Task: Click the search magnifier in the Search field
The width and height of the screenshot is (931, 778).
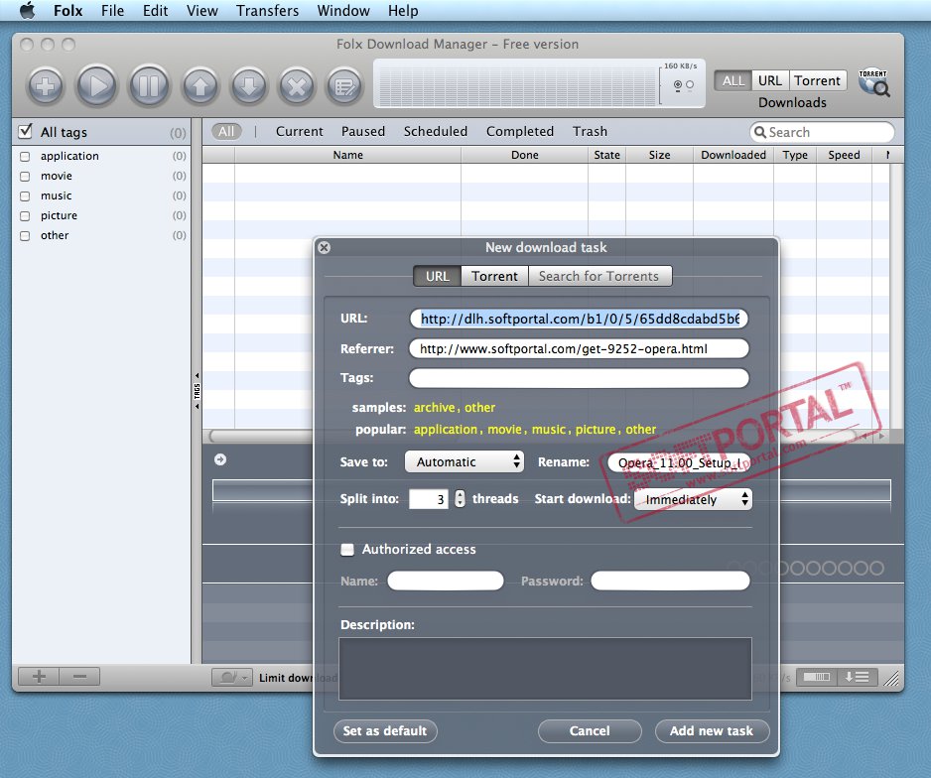Action: coord(760,132)
